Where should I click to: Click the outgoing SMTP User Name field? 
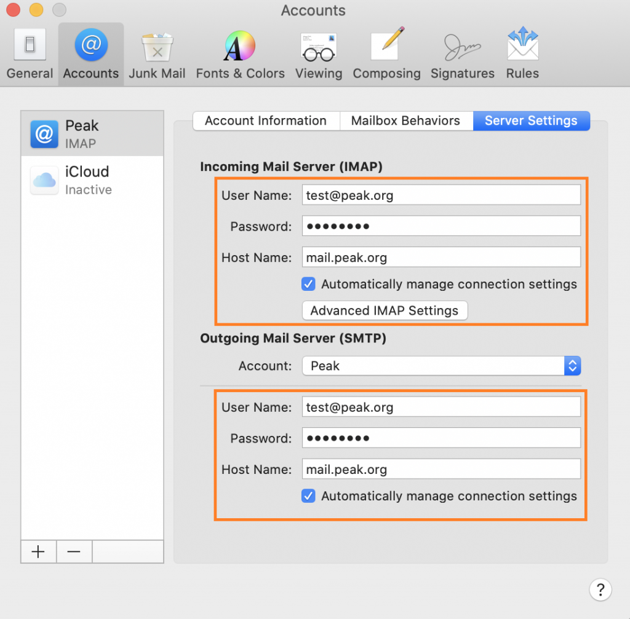[x=441, y=407]
